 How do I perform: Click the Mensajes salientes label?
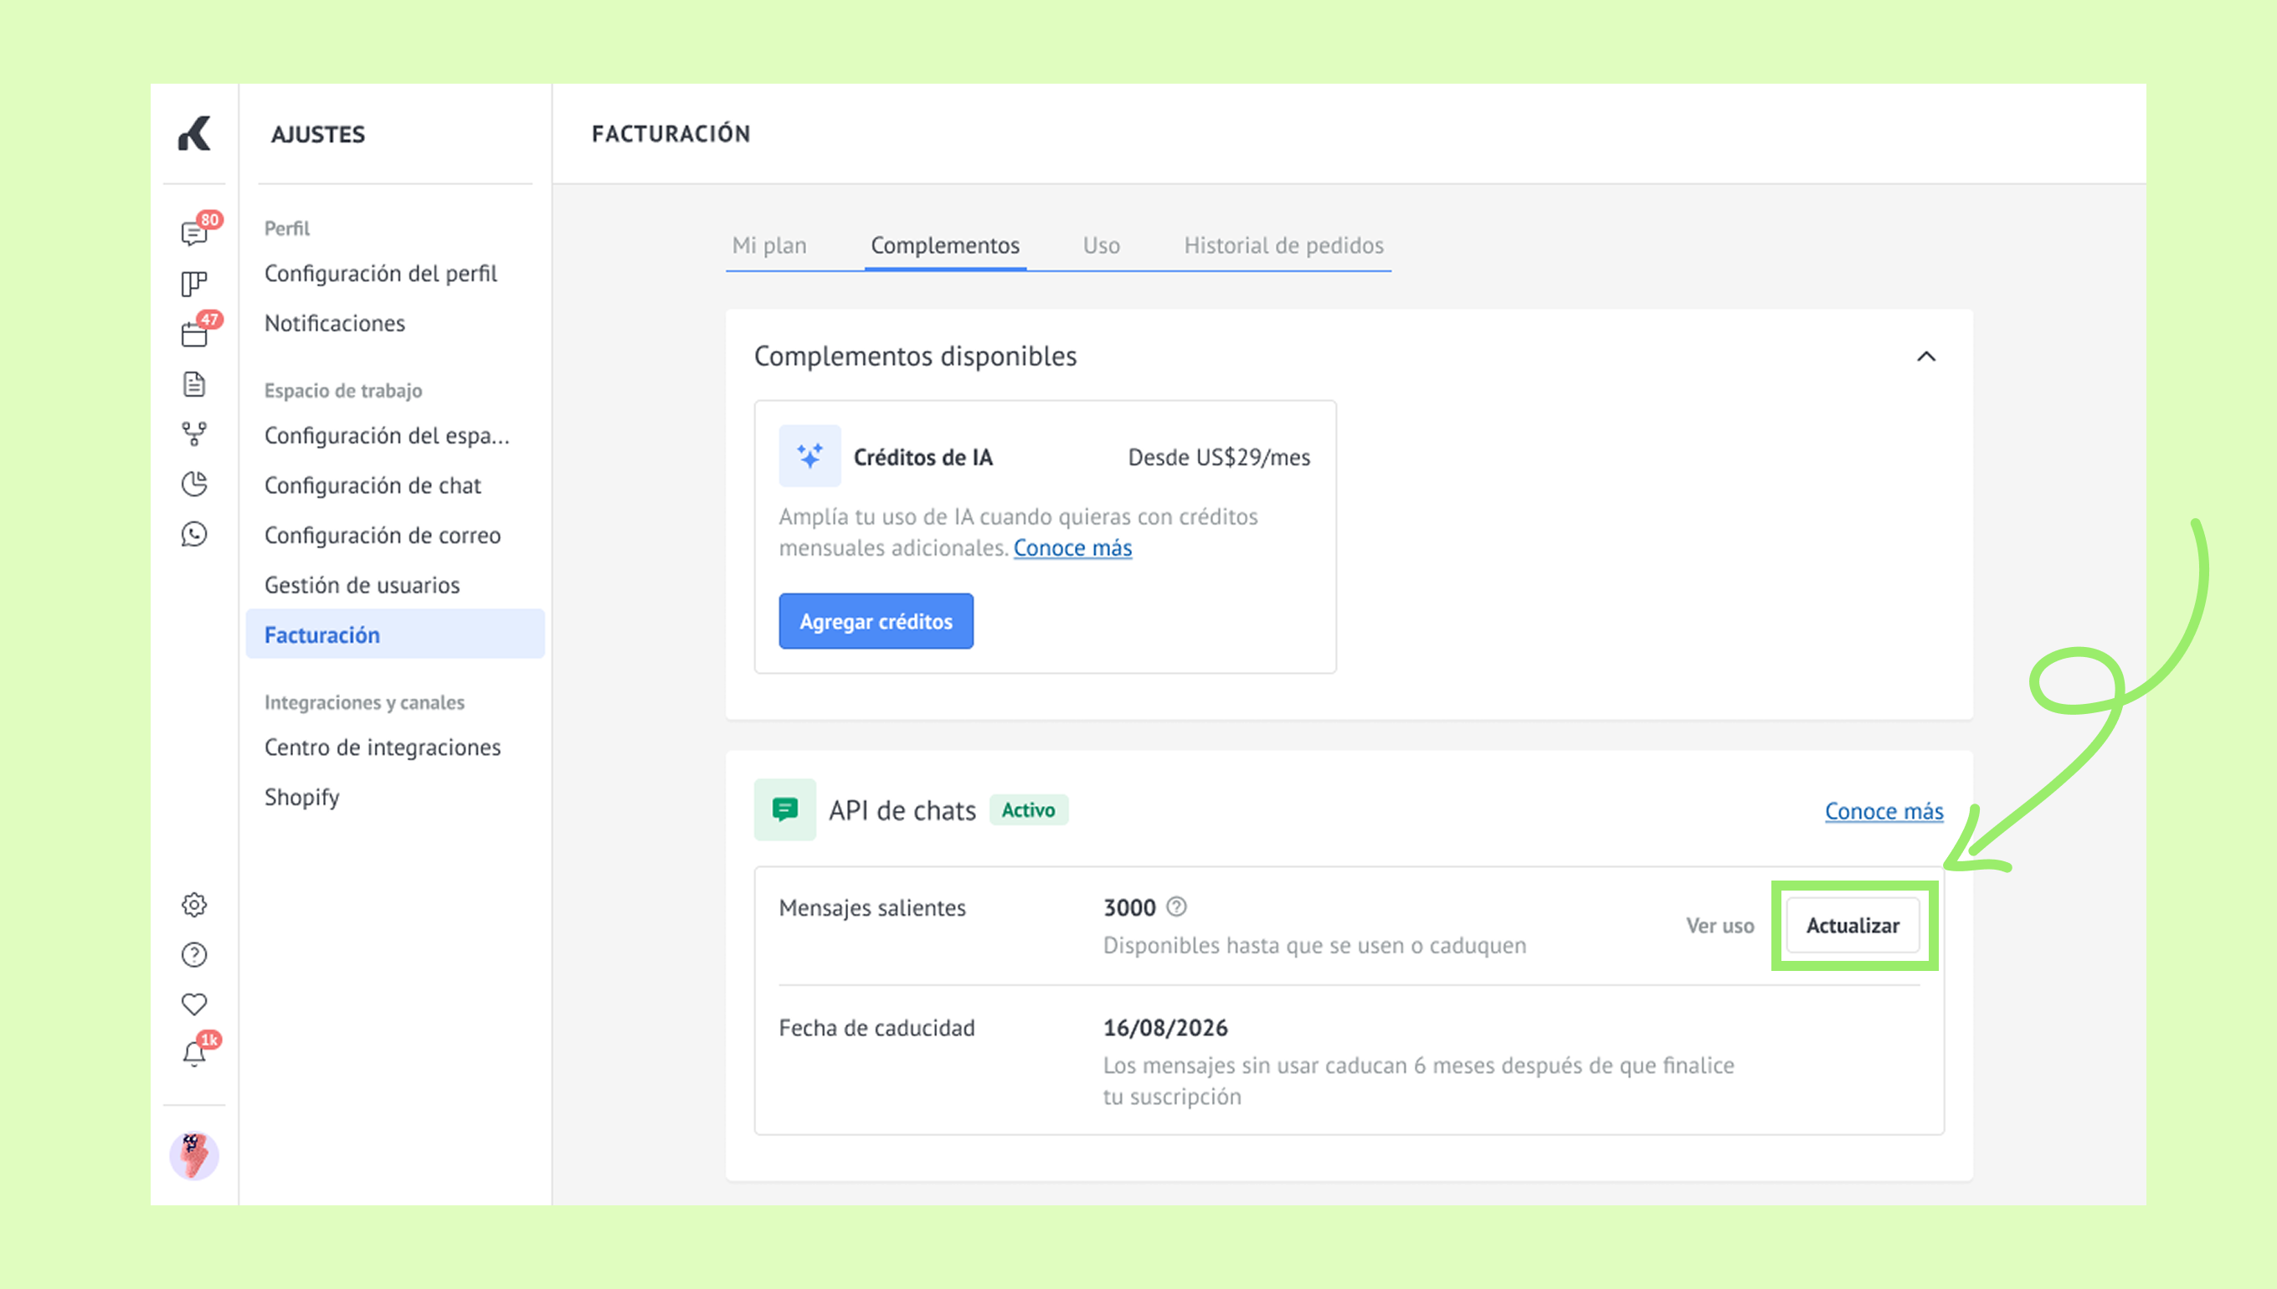872,907
